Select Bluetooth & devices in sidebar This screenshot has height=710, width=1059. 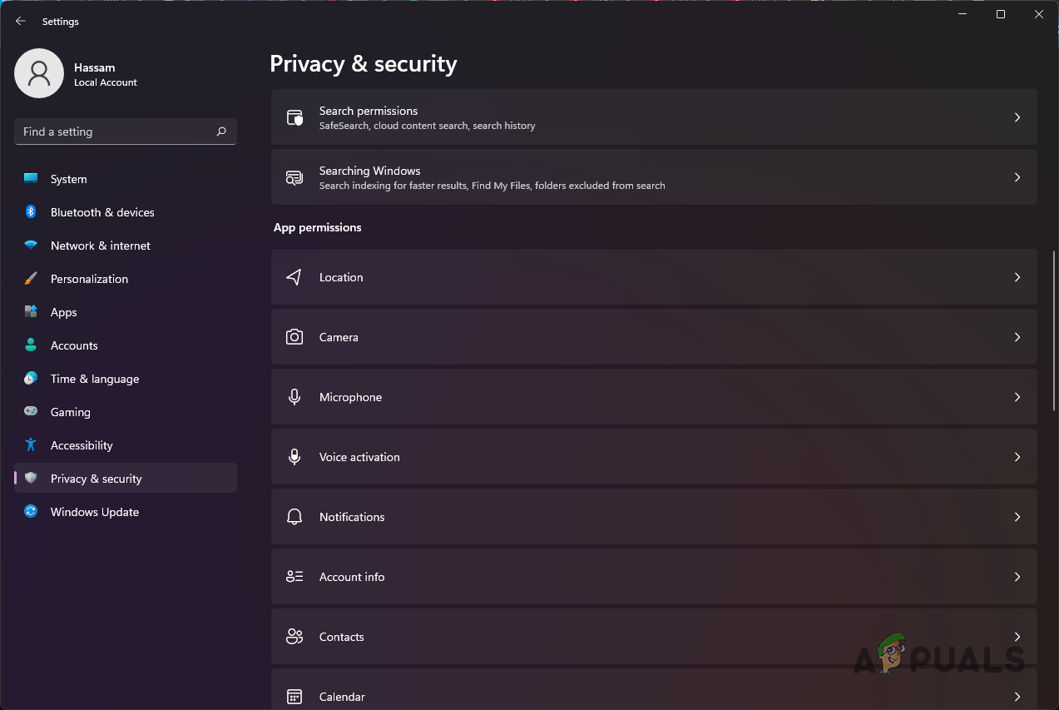(x=101, y=212)
